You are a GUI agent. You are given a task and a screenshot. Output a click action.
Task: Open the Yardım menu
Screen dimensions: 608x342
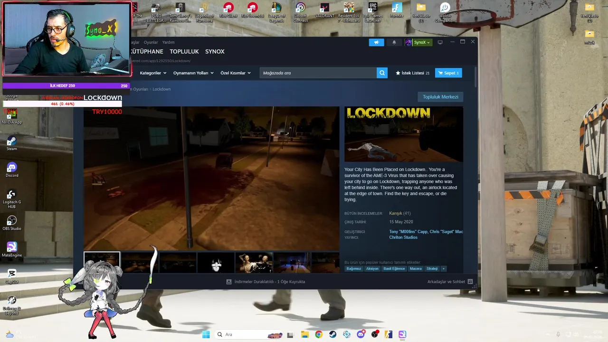point(168,42)
